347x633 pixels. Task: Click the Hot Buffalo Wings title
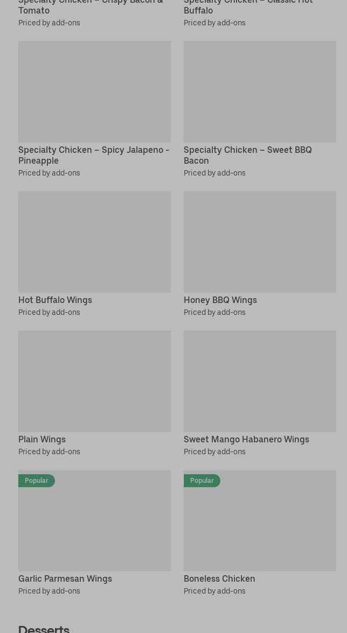click(55, 300)
